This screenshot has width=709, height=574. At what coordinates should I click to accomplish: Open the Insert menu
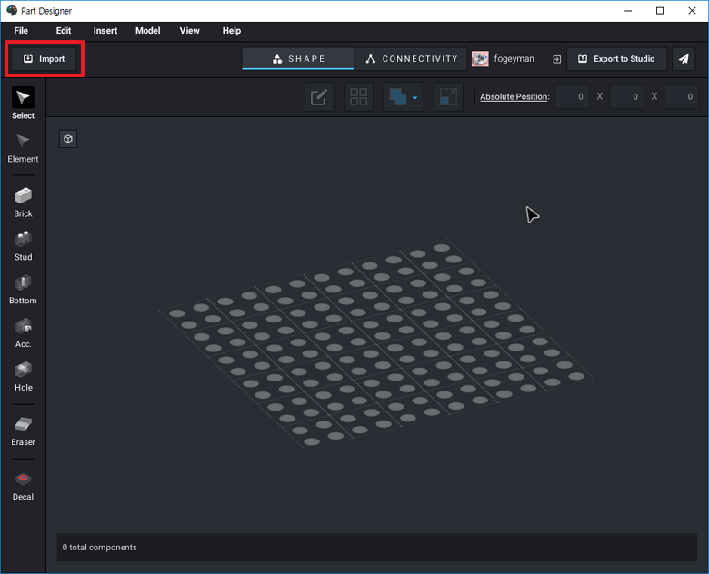click(x=105, y=31)
